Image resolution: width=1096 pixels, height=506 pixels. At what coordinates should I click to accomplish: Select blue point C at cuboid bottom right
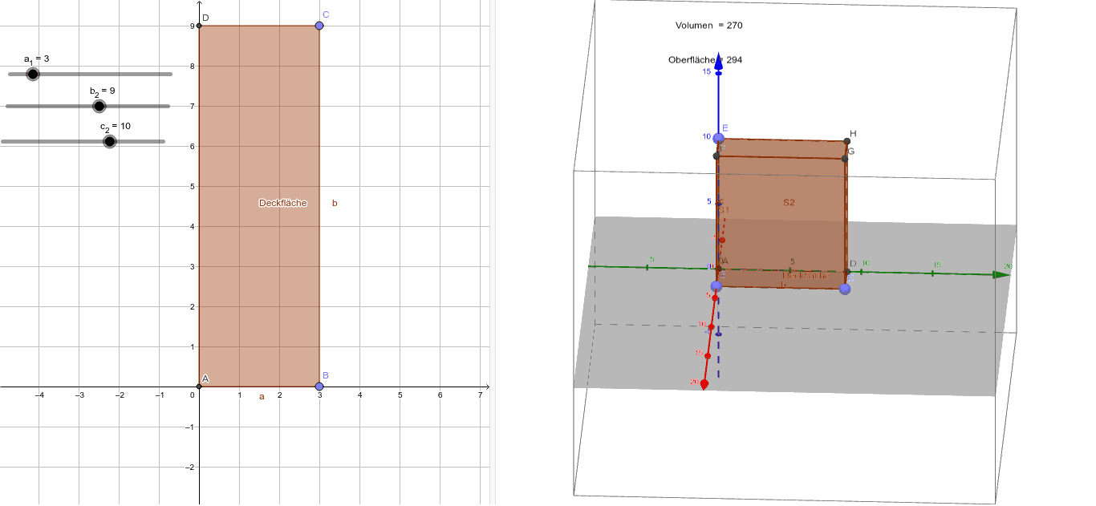(x=845, y=289)
